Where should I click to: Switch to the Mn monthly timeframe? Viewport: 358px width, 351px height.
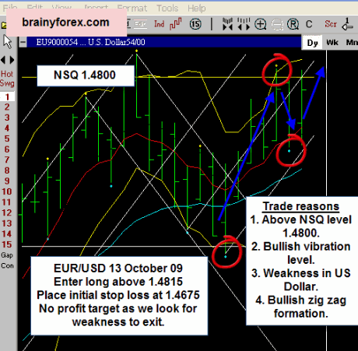point(351,42)
